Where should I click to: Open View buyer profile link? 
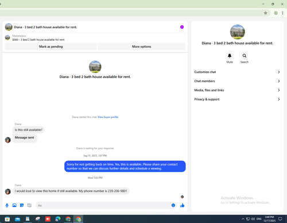pos(108,117)
